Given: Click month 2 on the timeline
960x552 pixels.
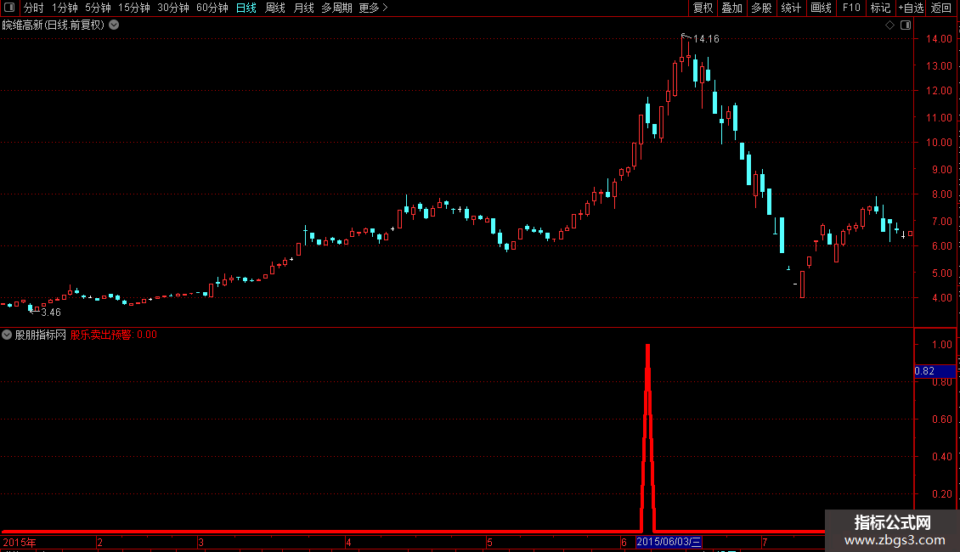Looking at the screenshot, I should point(99,543).
